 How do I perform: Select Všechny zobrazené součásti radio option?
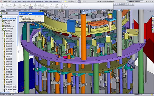coord(21,20)
